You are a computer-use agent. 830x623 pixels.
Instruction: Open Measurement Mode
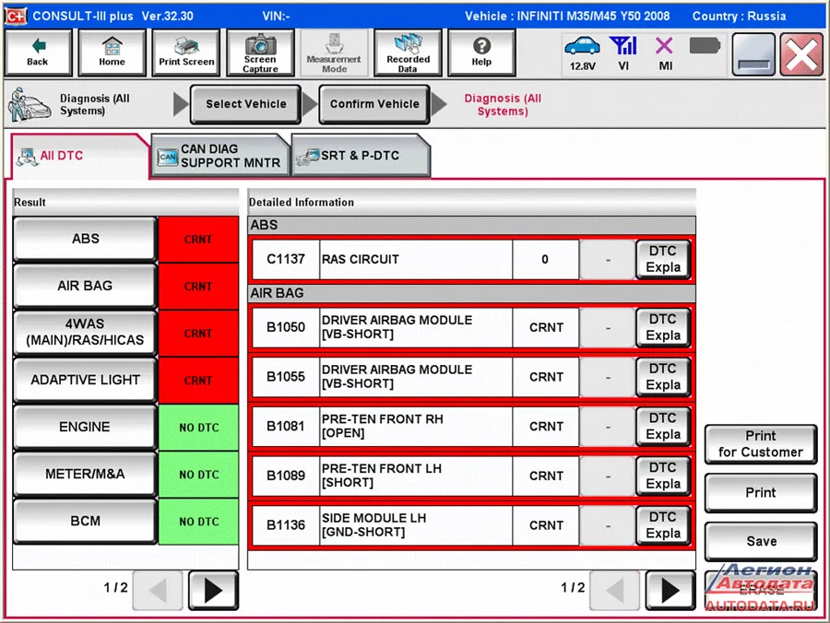coord(334,53)
